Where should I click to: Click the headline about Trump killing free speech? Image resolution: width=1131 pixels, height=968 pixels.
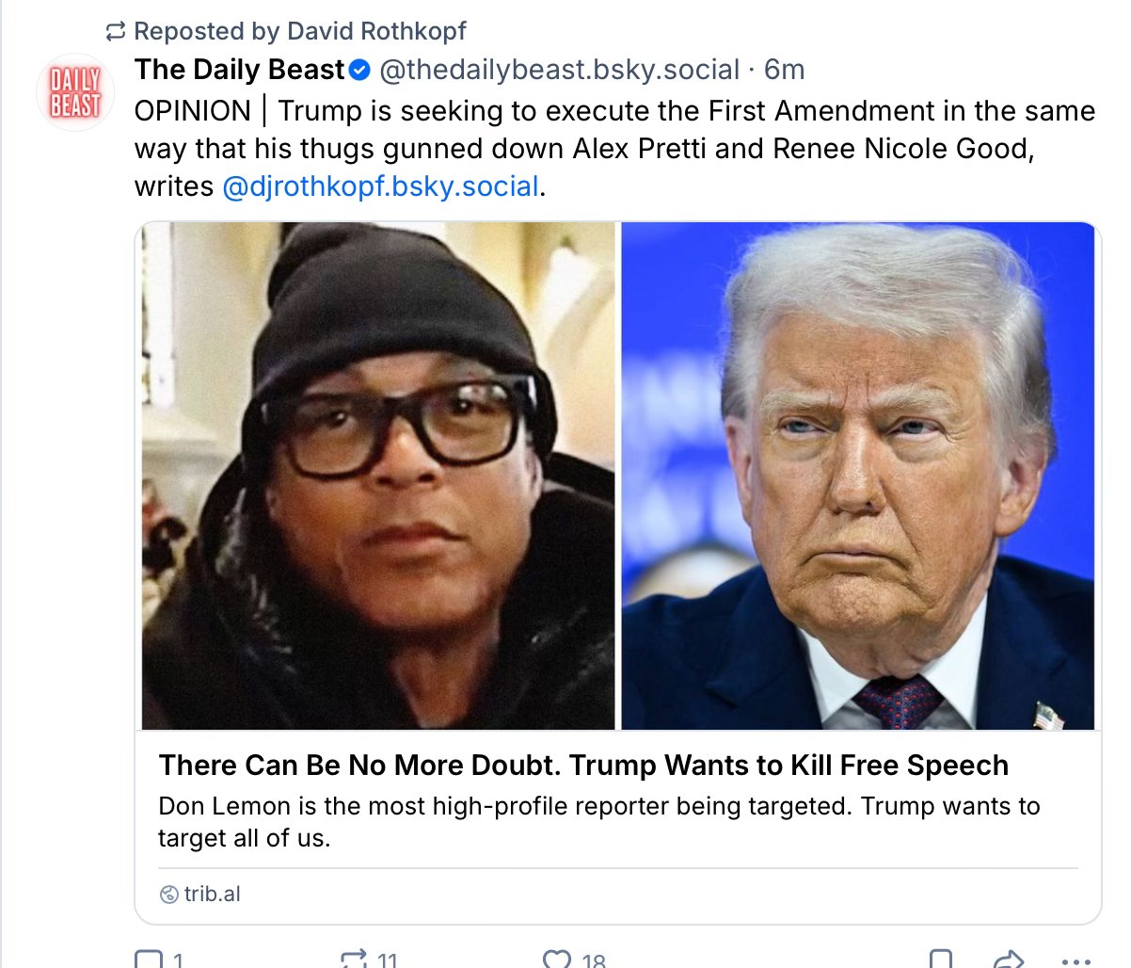pyautogui.click(x=583, y=766)
